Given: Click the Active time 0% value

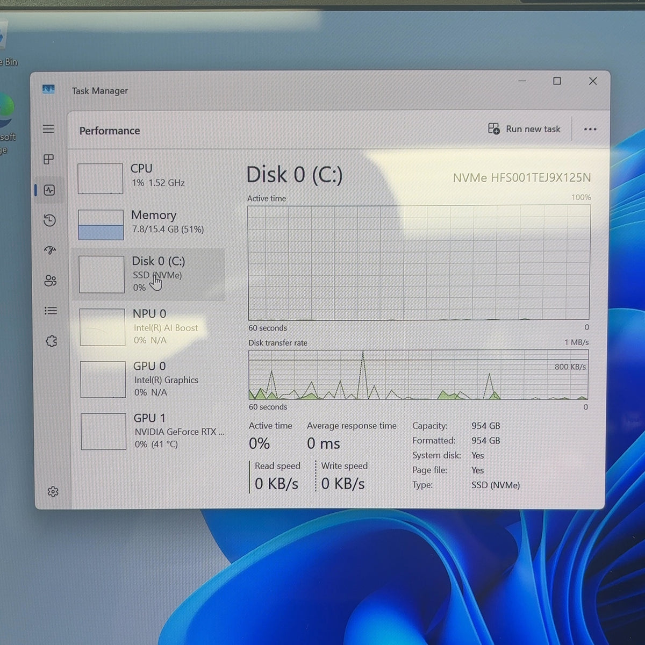Looking at the screenshot, I should pyautogui.click(x=259, y=443).
